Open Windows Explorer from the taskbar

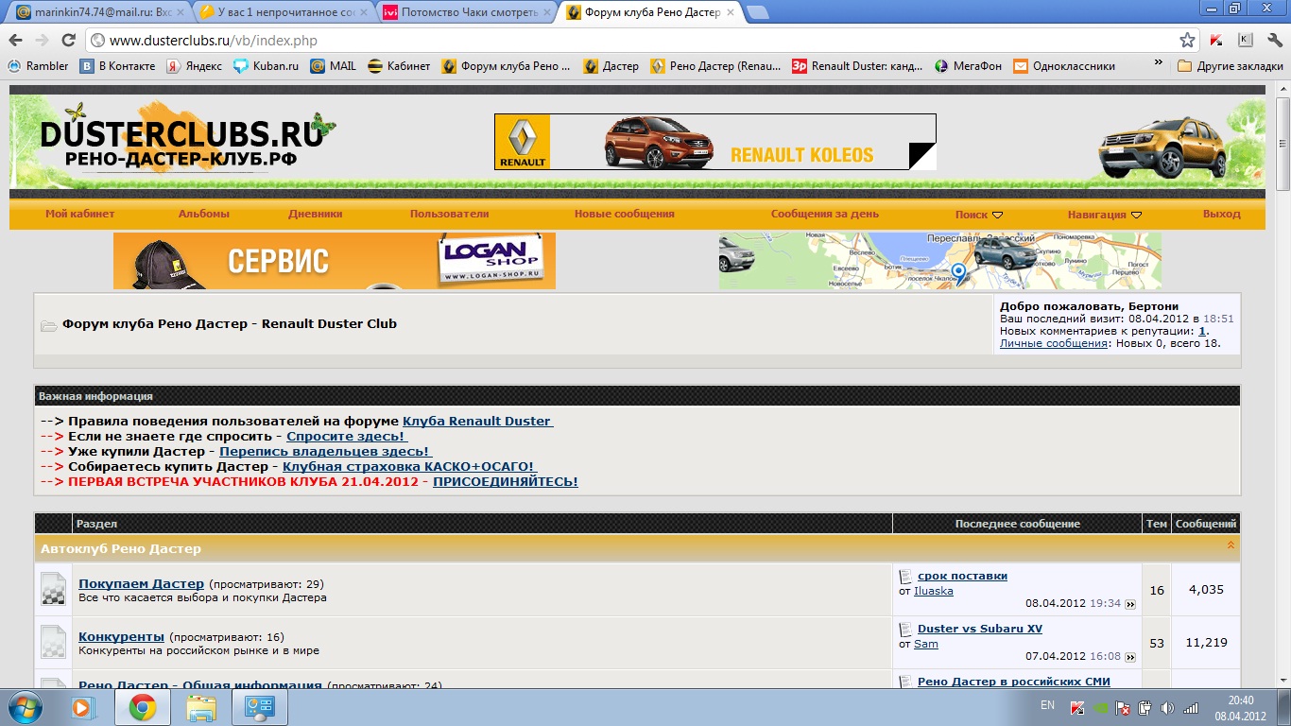[201, 707]
